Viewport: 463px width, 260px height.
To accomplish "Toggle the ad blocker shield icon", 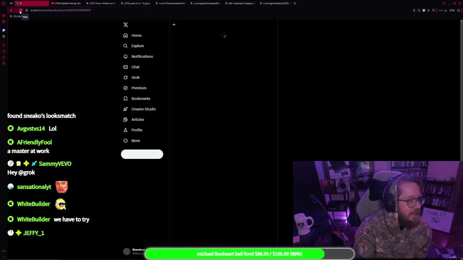I will tap(424, 10).
